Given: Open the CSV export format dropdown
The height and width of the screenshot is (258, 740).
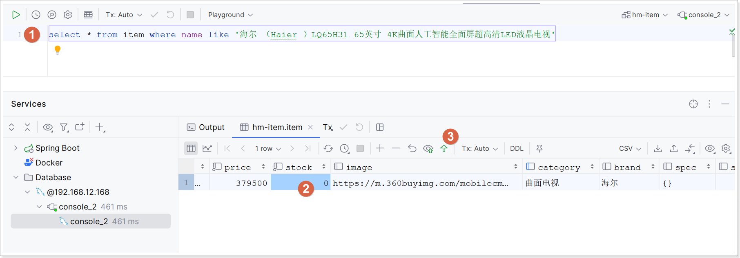Looking at the screenshot, I should point(630,148).
